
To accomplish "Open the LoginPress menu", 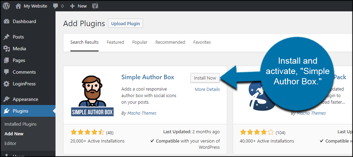I will pyautogui.click(x=24, y=84).
